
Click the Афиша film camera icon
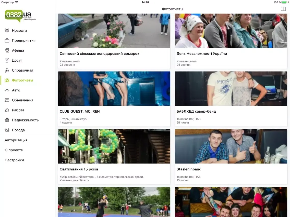pos(7,50)
